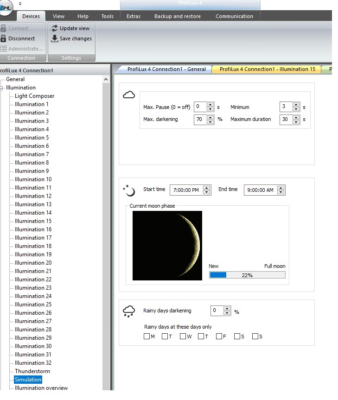Enable rainy days on Saturday checkbox

(x=237, y=336)
